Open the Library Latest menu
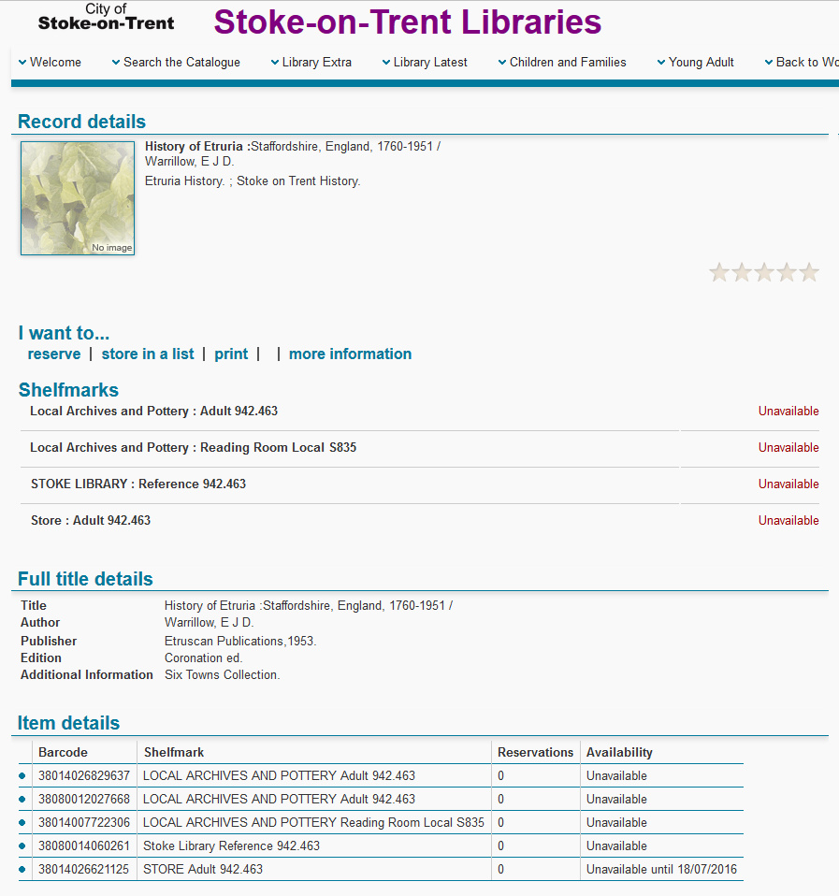Image resolution: width=839 pixels, height=896 pixels. coord(425,63)
